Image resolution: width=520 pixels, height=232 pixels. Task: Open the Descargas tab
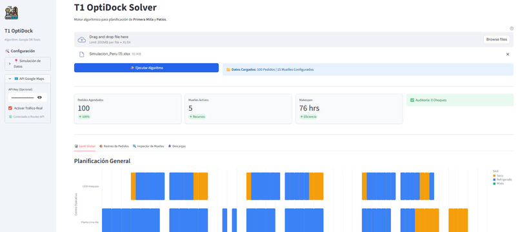pos(177,146)
